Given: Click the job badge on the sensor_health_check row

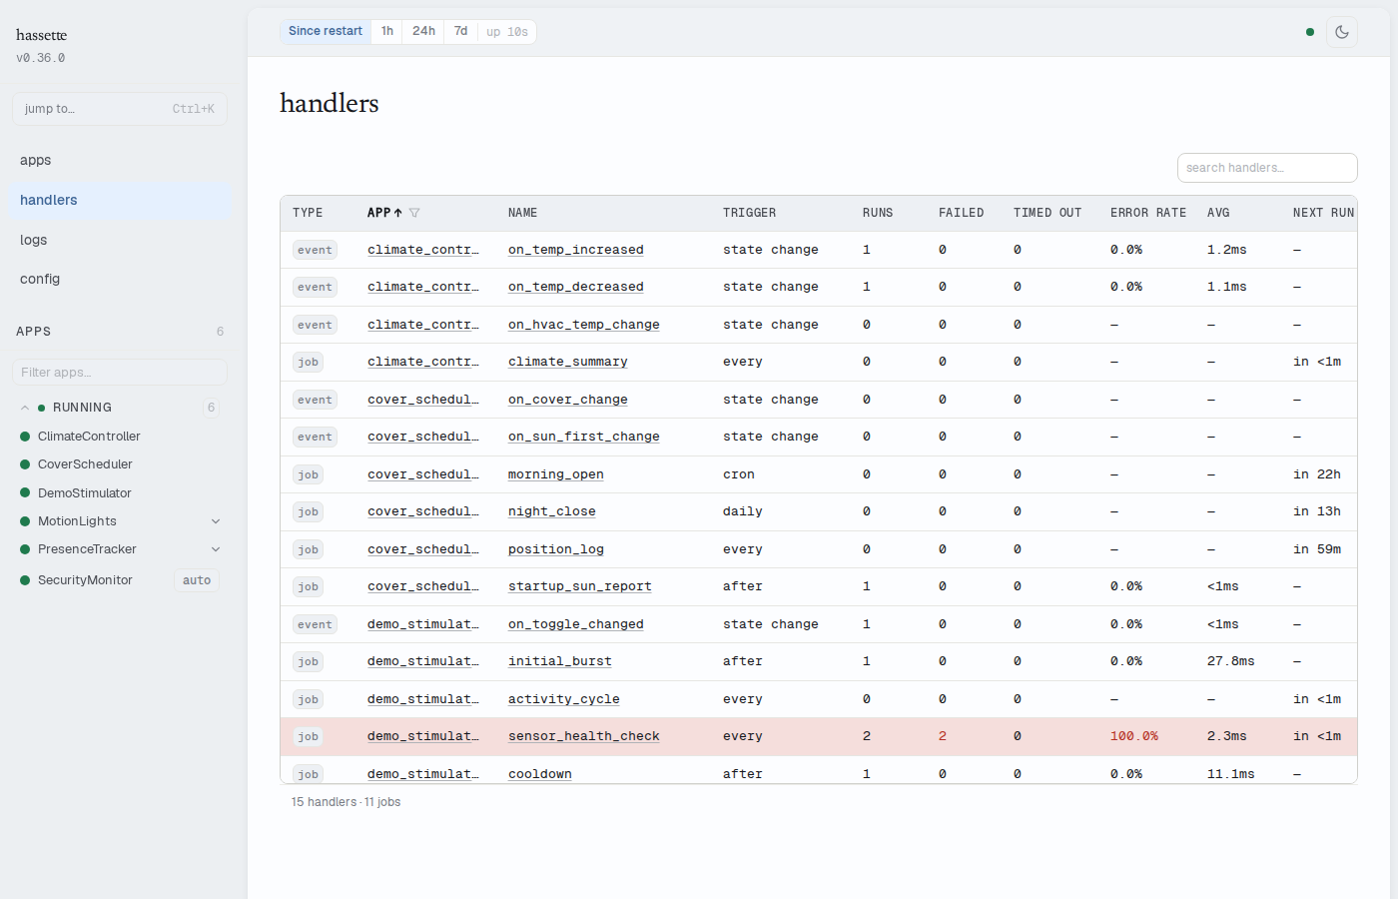Looking at the screenshot, I should (308, 737).
